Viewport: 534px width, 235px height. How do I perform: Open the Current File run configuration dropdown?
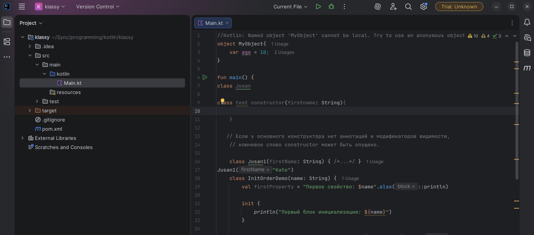click(x=290, y=6)
